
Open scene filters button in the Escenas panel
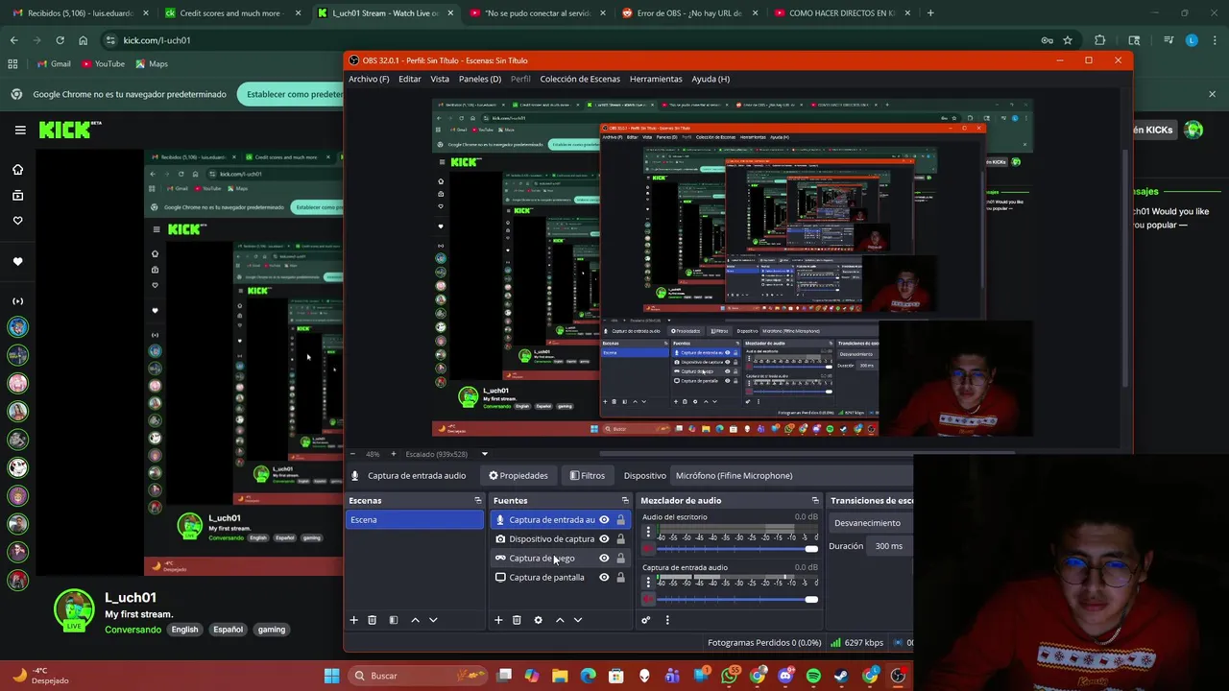394,620
